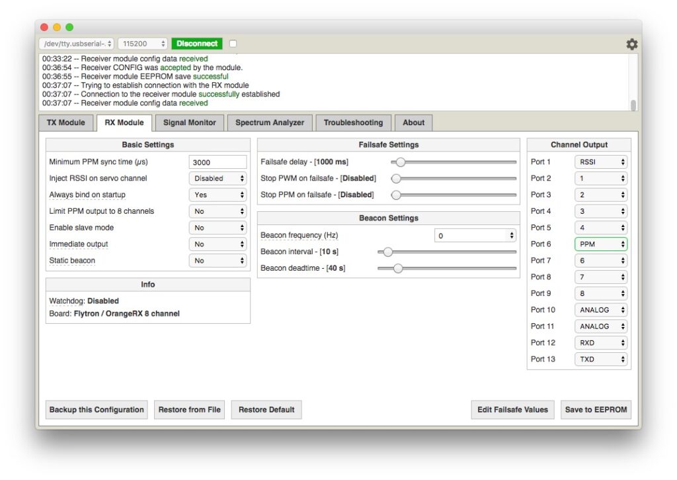This screenshot has width=677, height=480.
Task: Click the green Disconnect button
Action: click(x=197, y=44)
